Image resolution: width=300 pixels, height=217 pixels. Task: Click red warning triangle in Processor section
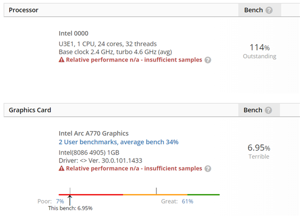(61, 59)
